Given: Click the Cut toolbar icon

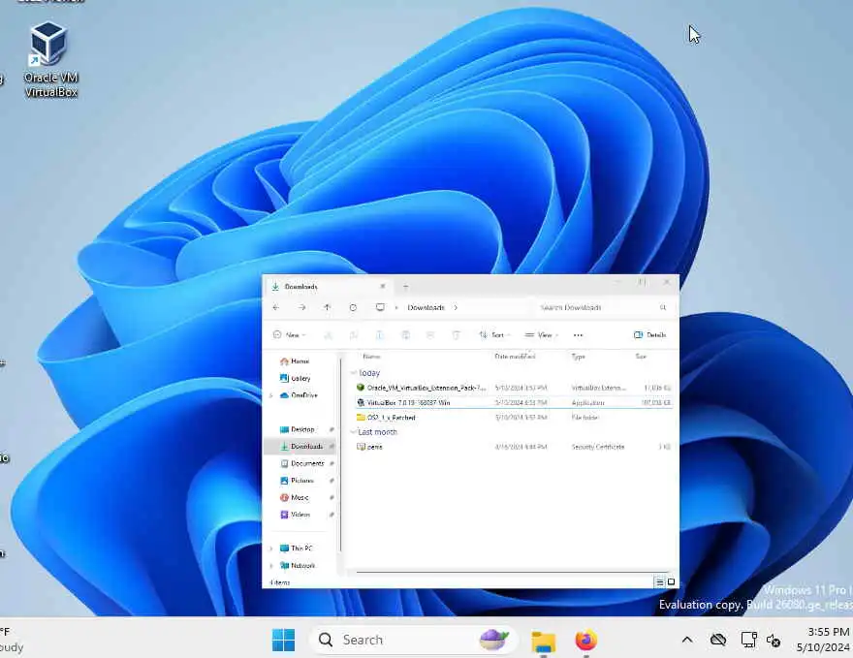Looking at the screenshot, I should pyautogui.click(x=328, y=335).
